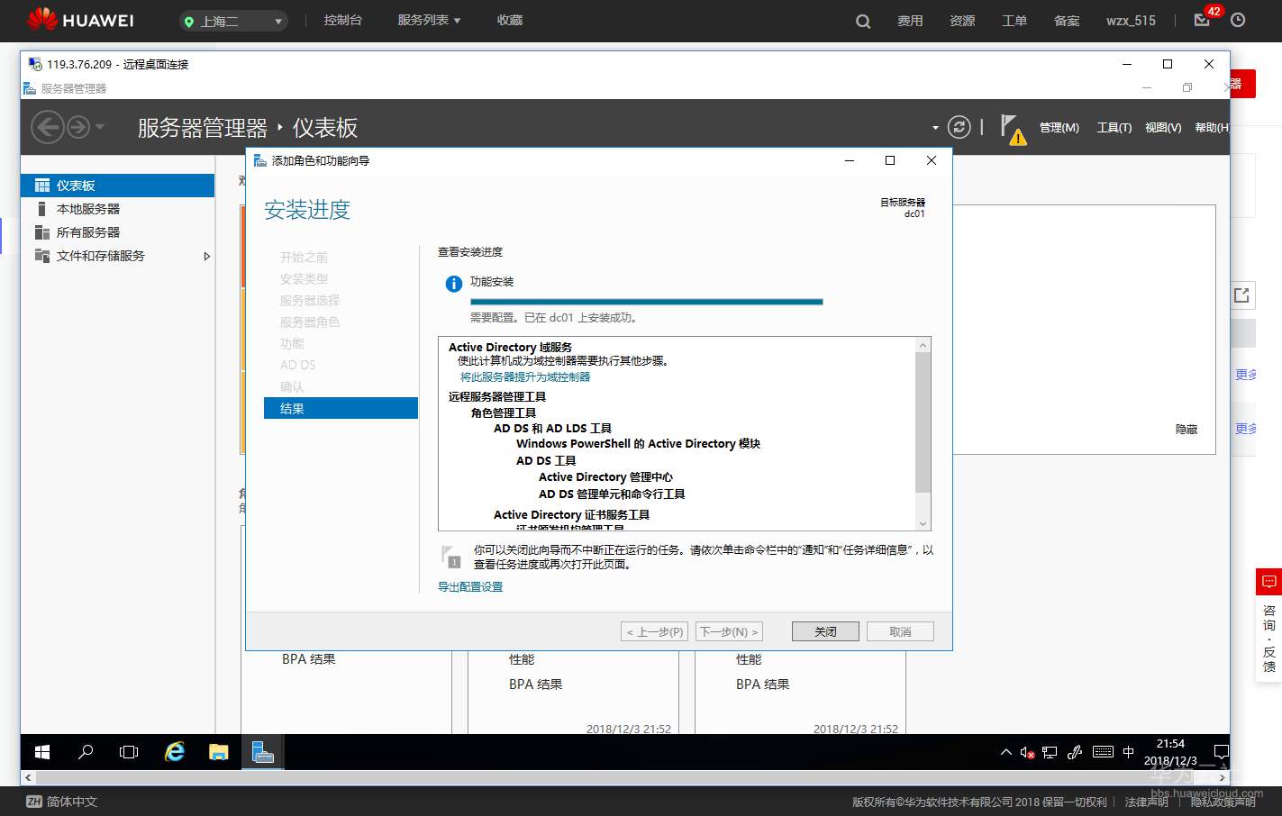Screen dimensions: 1282x816
Task: Open Huawei Cloud messages showing 42 unread
Action: (1201, 20)
